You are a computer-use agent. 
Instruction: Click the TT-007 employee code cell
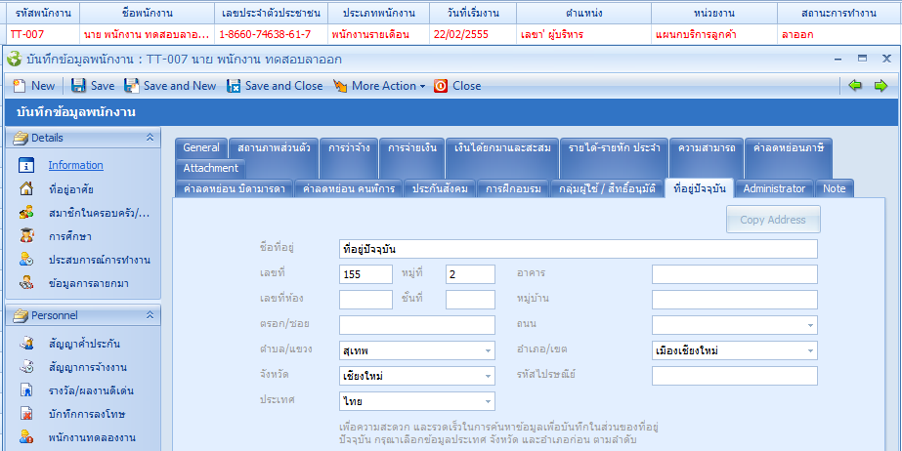[x=42, y=34]
